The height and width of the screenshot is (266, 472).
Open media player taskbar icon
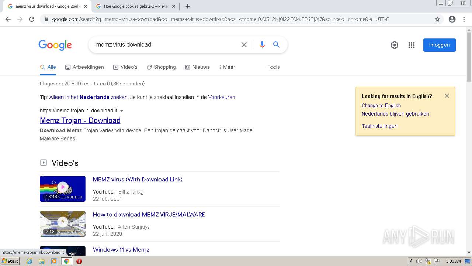[x=54, y=261]
